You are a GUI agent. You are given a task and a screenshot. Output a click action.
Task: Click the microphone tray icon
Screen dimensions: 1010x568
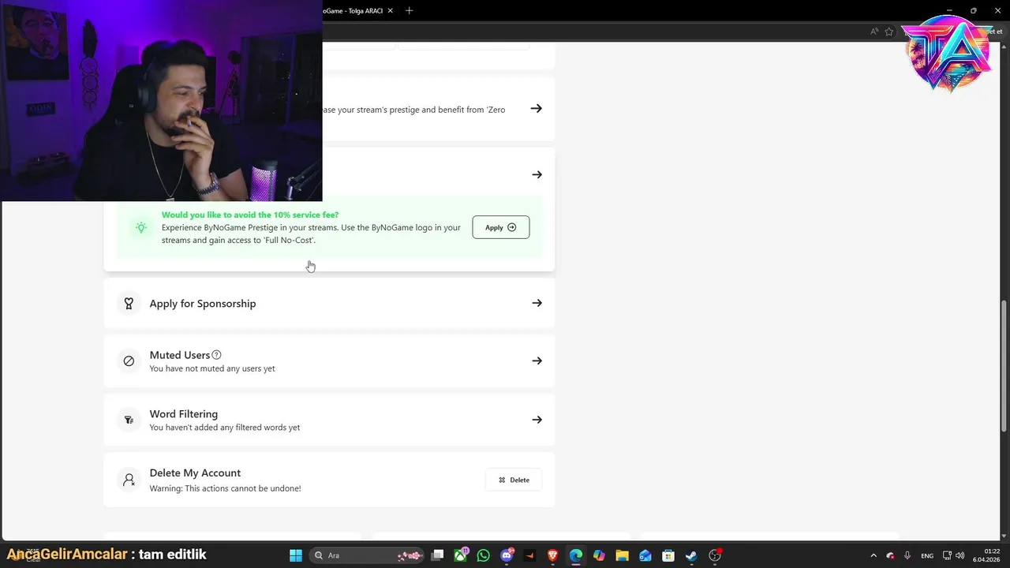907,555
